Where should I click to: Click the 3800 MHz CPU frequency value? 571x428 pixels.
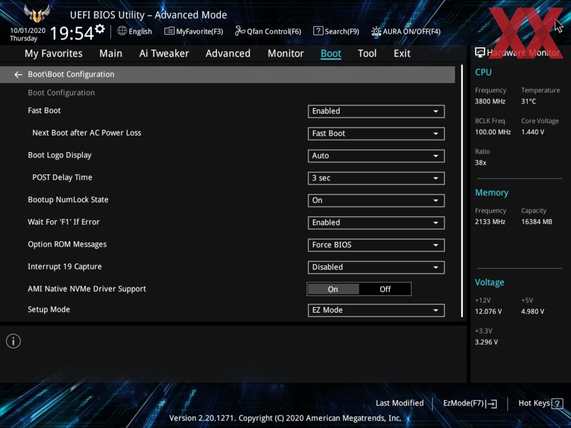click(490, 102)
